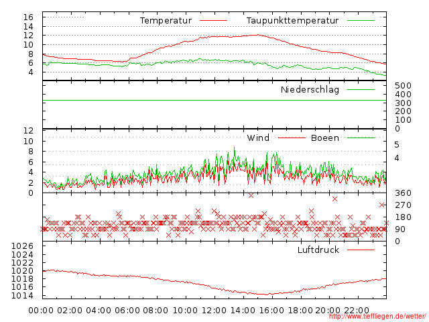Click the 1024 pressure axis value
Image resolution: width=429 pixels, height=322 pixels.
[22, 255]
